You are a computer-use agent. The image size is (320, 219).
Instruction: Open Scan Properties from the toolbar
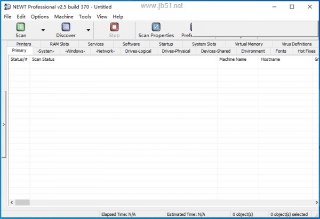[156, 28]
